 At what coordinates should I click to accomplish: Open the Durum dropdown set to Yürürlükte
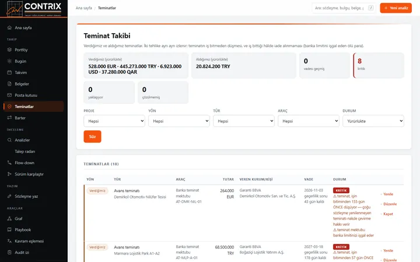[x=373, y=121]
